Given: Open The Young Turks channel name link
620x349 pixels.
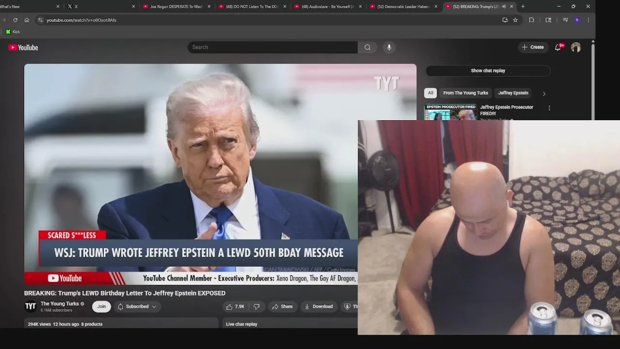Looking at the screenshot, I should coord(60,304).
